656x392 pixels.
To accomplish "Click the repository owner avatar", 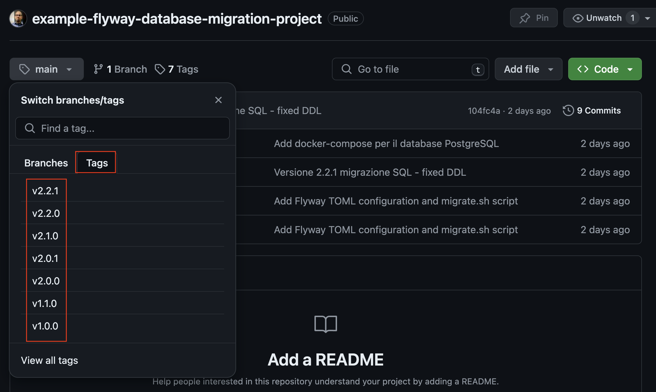I will click(x=18, y=19).
